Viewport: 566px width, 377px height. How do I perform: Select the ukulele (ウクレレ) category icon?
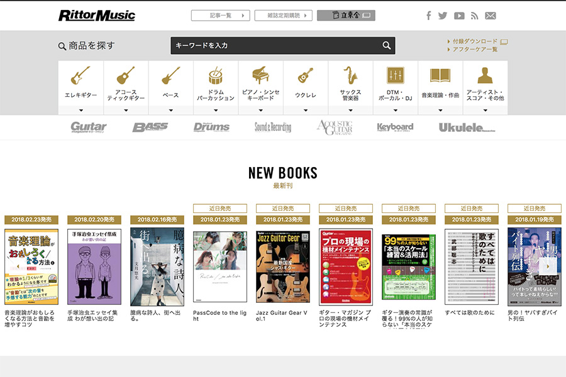(x=306, y=75)
